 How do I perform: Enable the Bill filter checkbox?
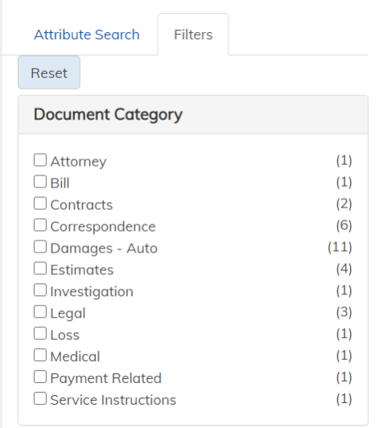pyautogui.click(x=40, y=182)
